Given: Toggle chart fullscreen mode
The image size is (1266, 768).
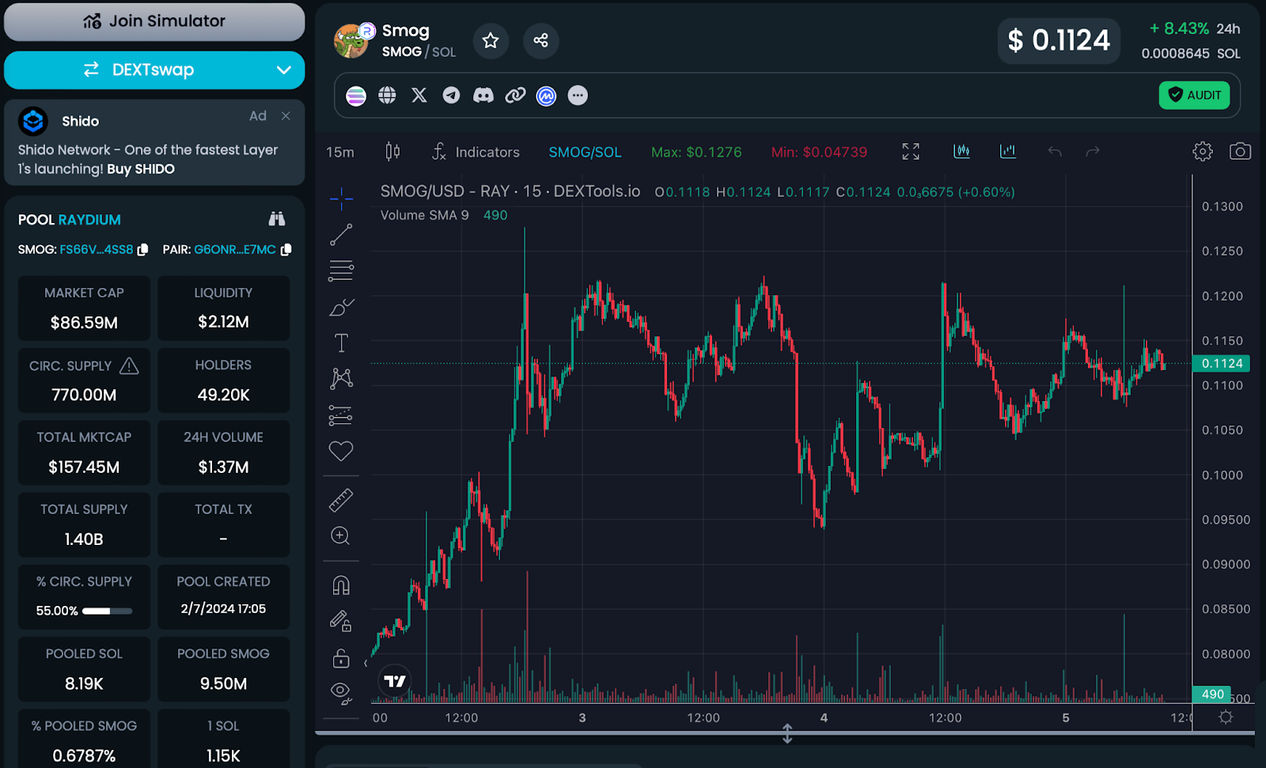Looking at the screenshot, I should click(911, 152).
